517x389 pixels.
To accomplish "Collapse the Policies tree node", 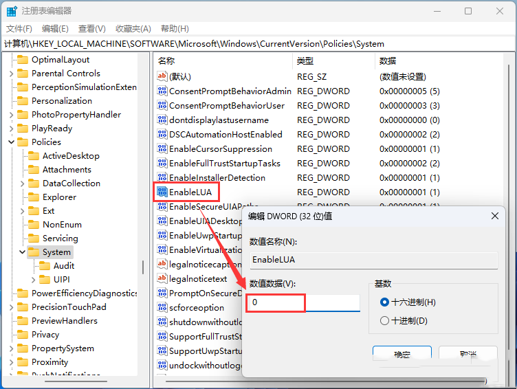I will tap(11, 142).
